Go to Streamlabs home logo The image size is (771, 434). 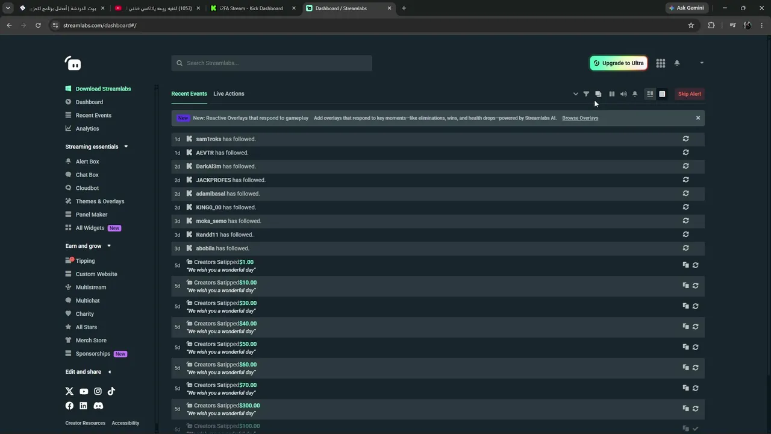tap(73, 63)
